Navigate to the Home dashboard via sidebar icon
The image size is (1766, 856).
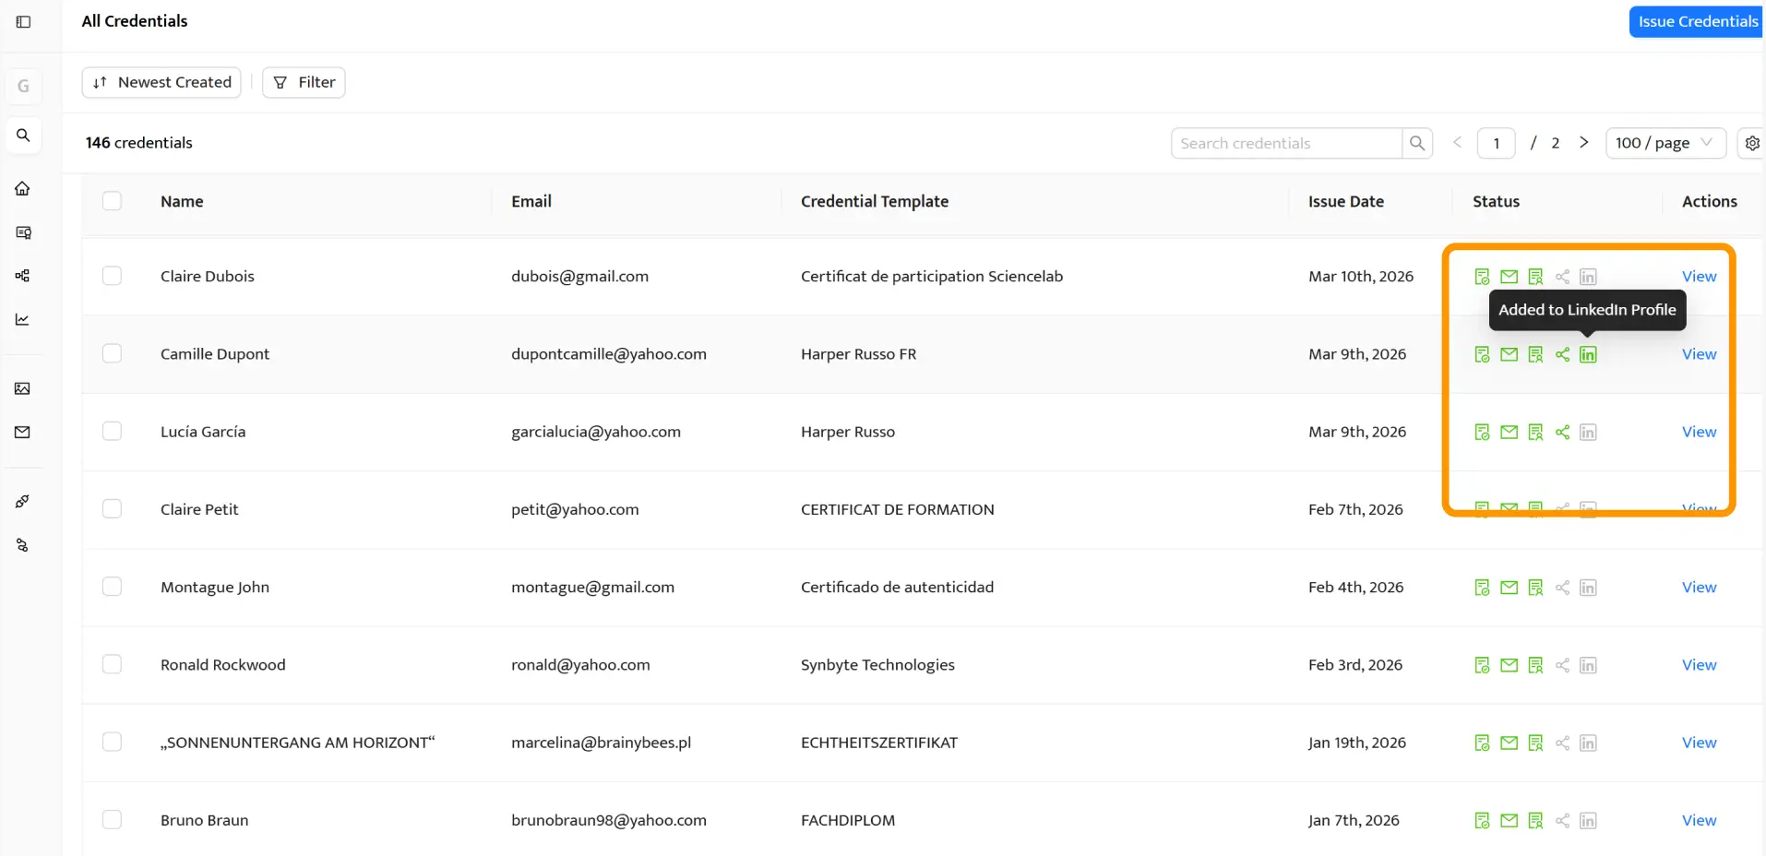click(x=23, y=187)
